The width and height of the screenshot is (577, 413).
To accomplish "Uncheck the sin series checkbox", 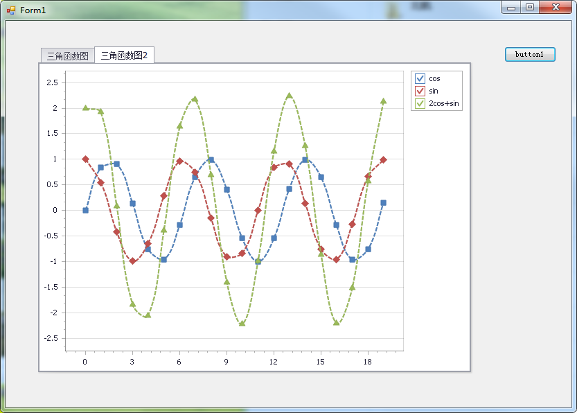I will coord(420,91).
